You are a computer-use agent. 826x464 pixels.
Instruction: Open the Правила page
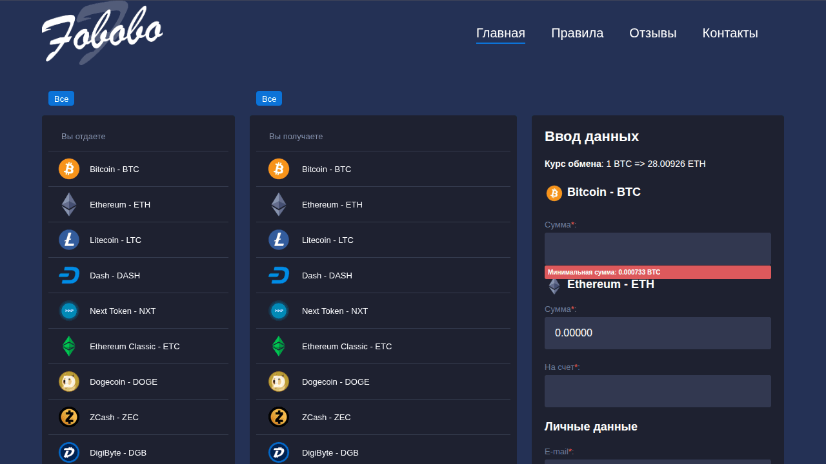point(577,34)
